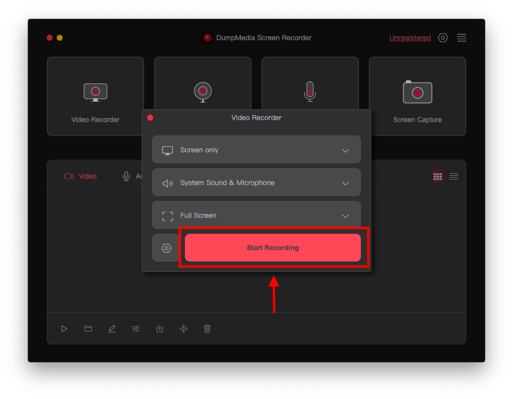Expand the Screen only dropdown
The image size is (513, 399).
[x=256, y=150]
